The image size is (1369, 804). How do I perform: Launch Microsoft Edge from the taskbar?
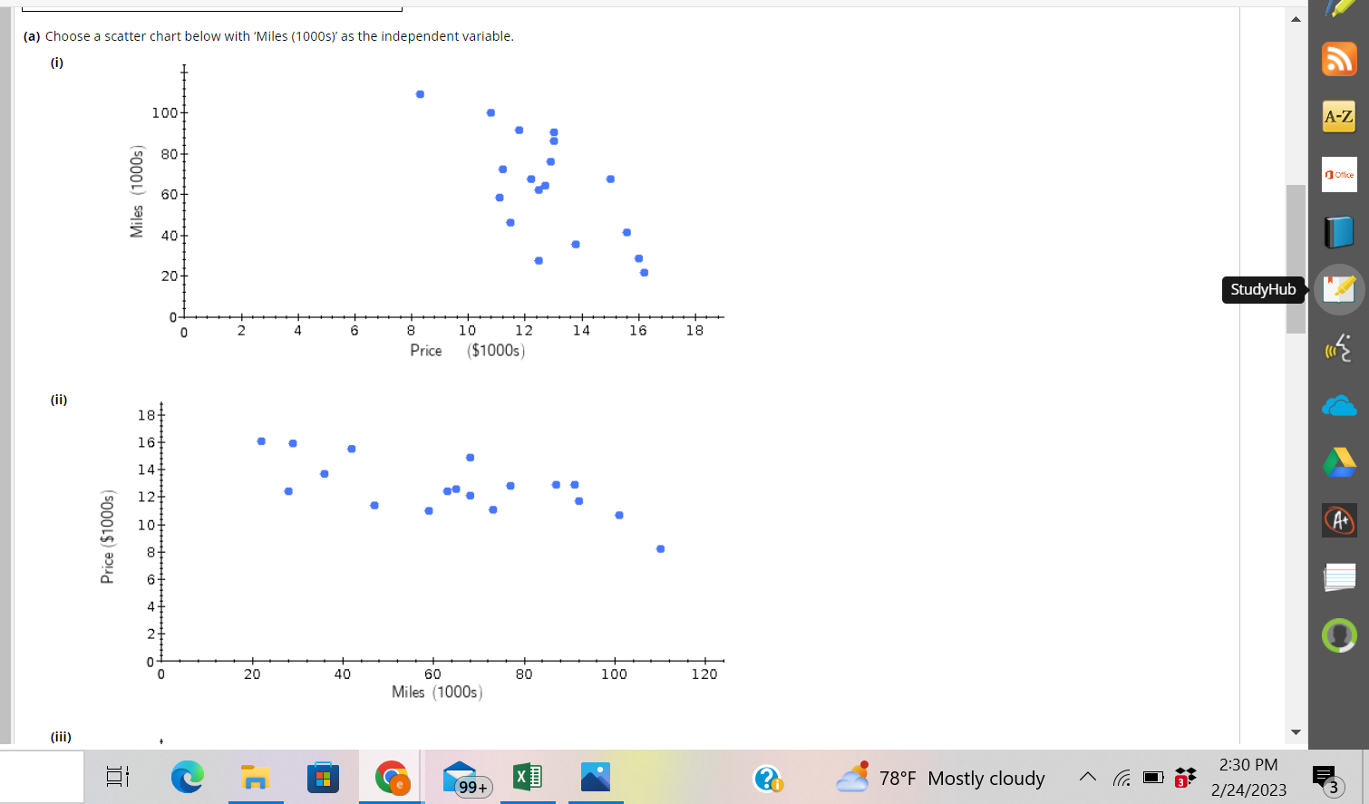(x=188, y=777)
